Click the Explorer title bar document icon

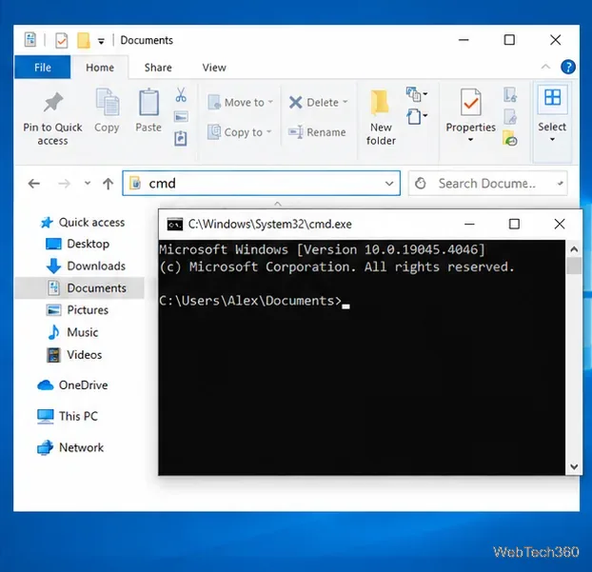point(30,40)
